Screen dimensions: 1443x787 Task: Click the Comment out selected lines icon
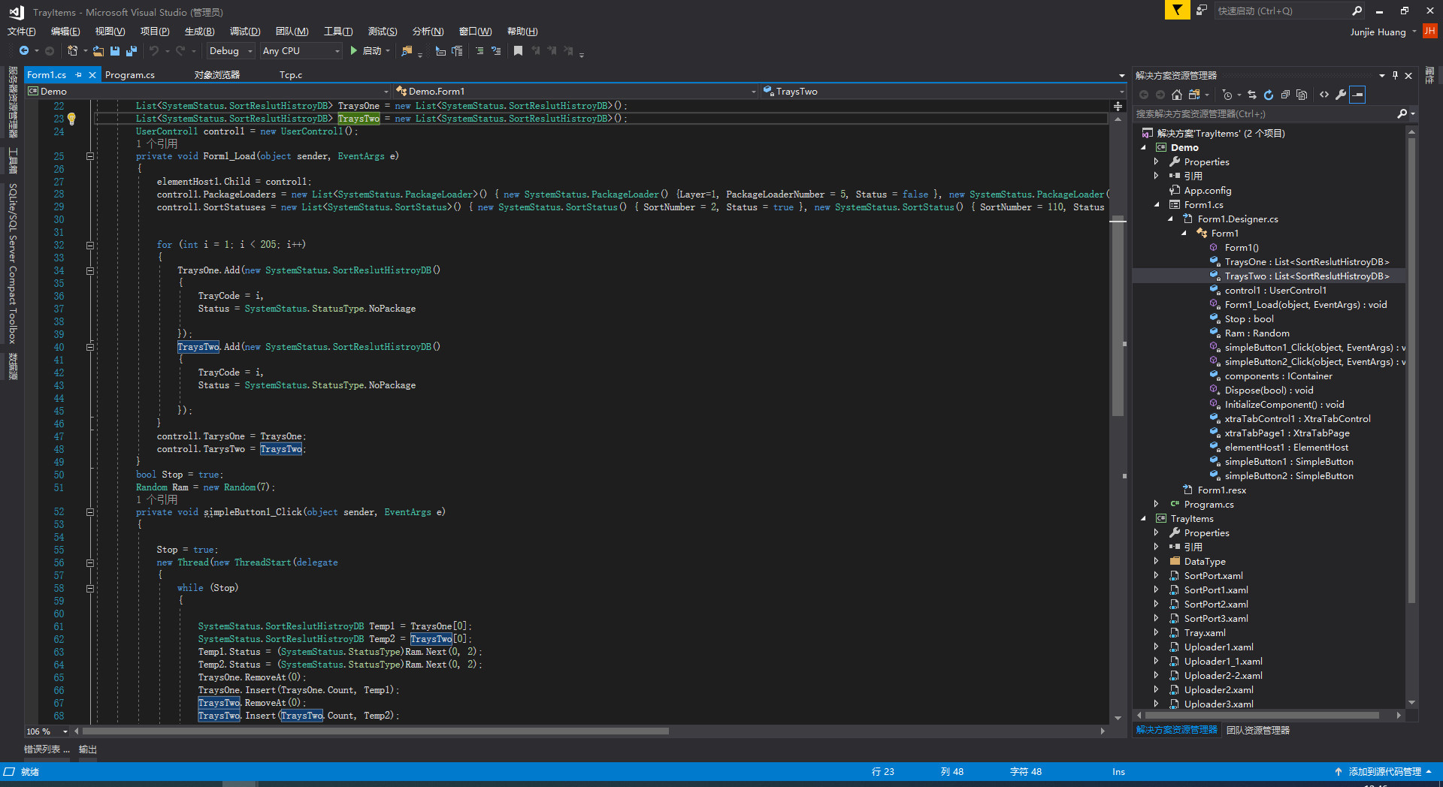click(x=479, y=51)
